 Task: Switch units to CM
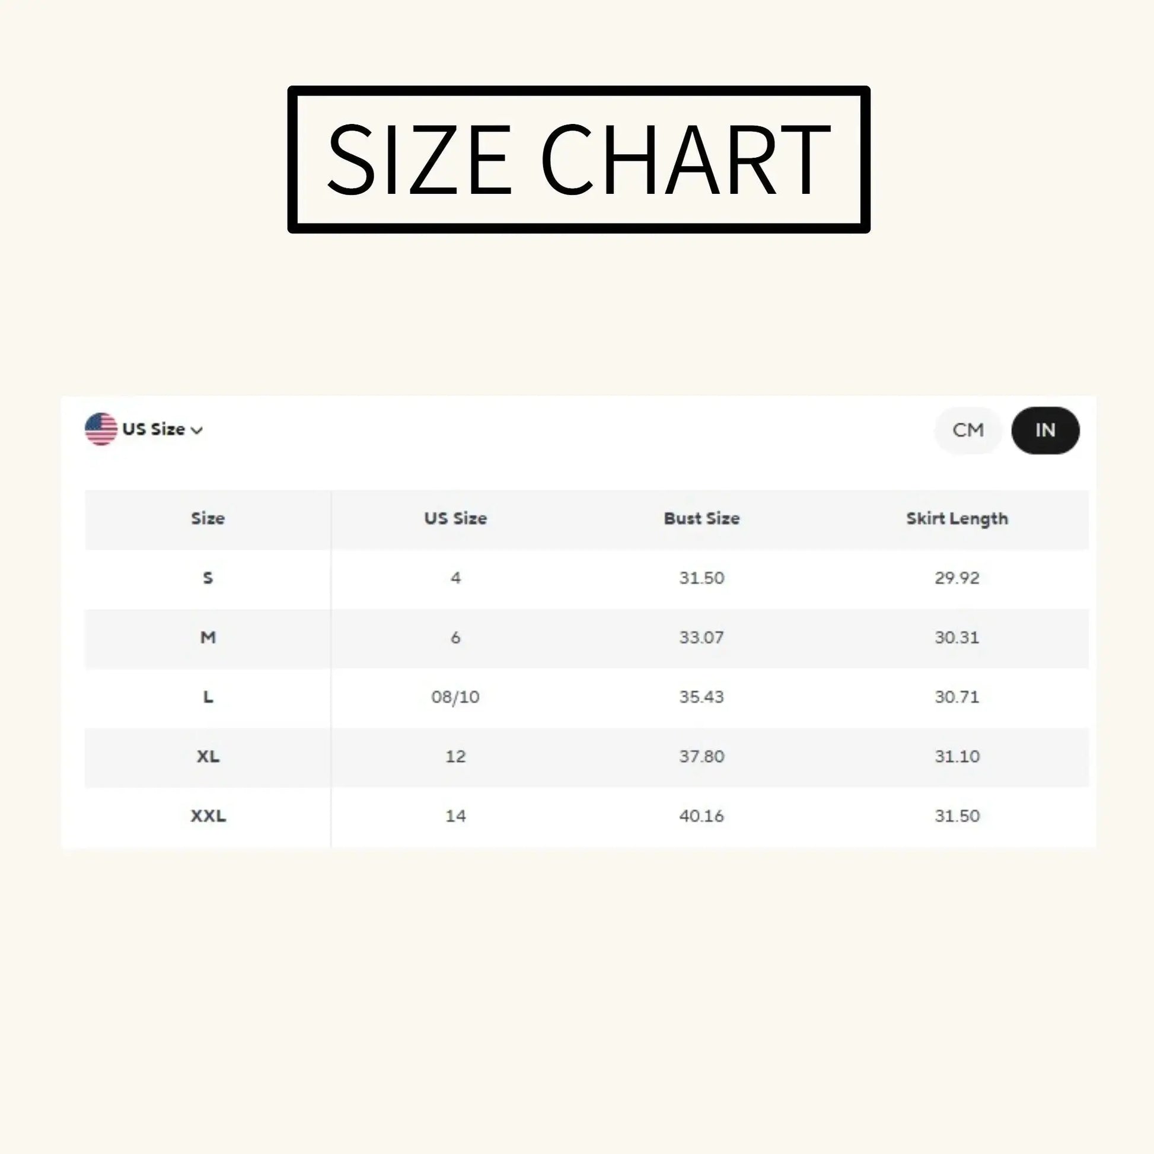tap(968, 430)
